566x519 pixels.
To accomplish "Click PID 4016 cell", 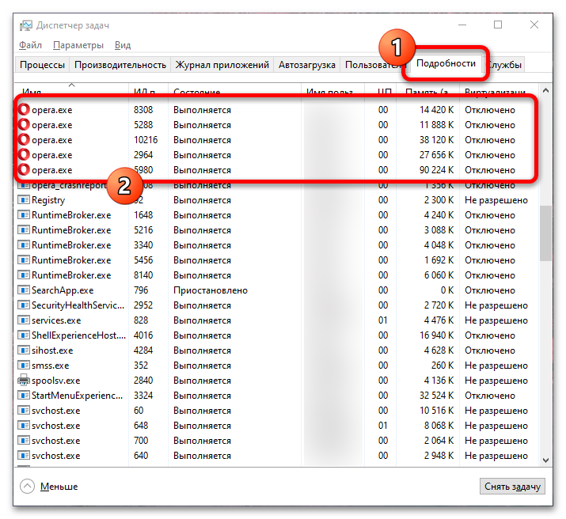I will 143,335.
